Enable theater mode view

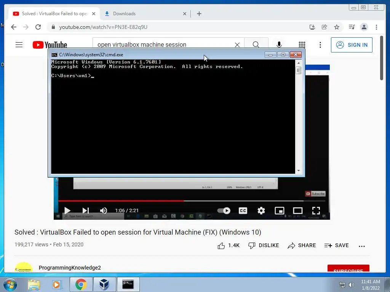(298, 211)
